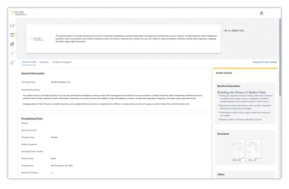
Task: Click the Headquarters label
Action: pyautogui.click(x=27, y=166)
